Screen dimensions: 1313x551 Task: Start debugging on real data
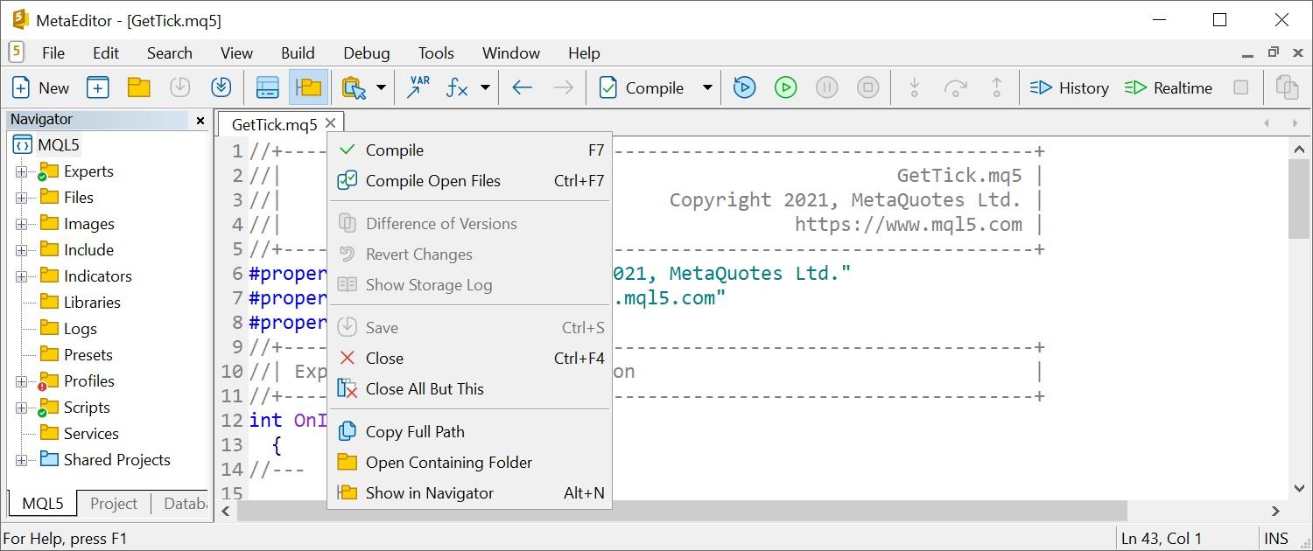tap(785, 87)
